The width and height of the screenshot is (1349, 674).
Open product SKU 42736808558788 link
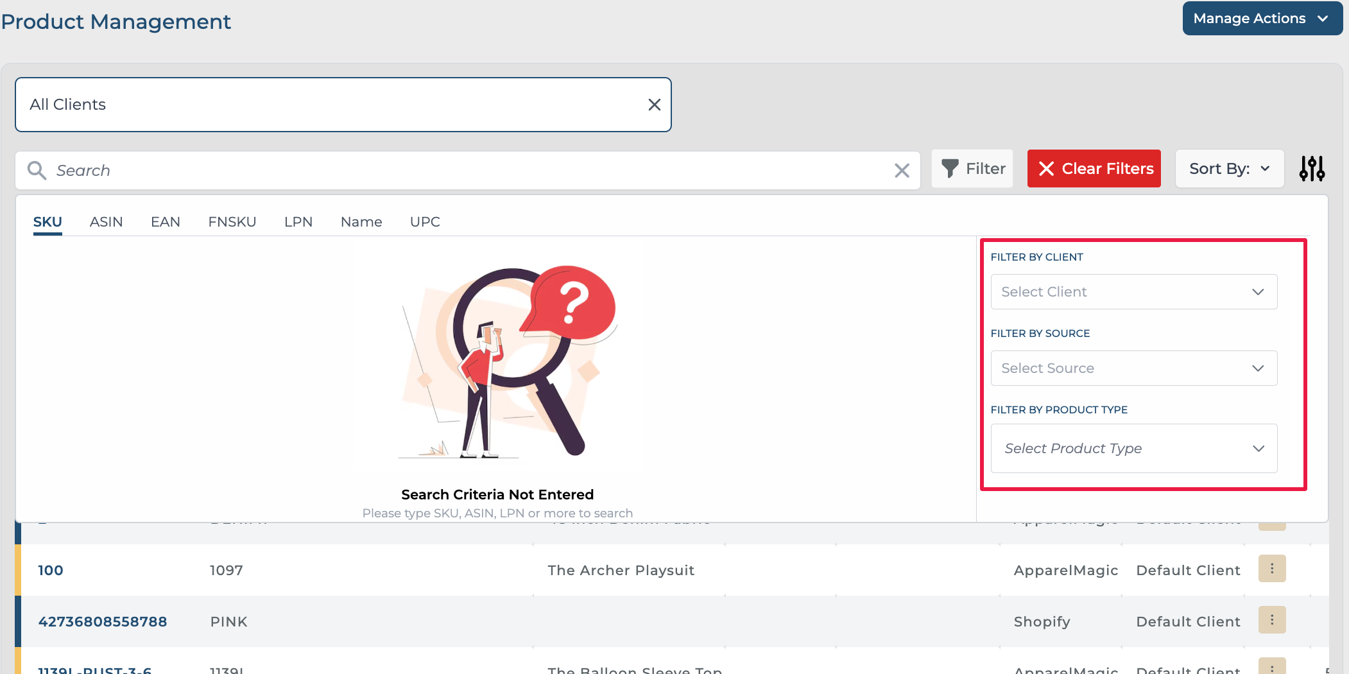point(103,621)
